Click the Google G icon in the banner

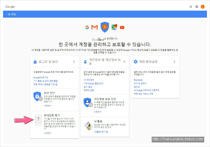pos(87,27)
